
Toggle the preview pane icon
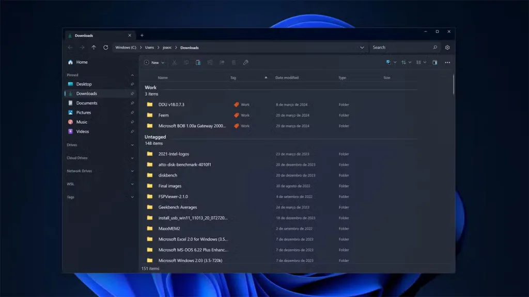tap(435, 62)
